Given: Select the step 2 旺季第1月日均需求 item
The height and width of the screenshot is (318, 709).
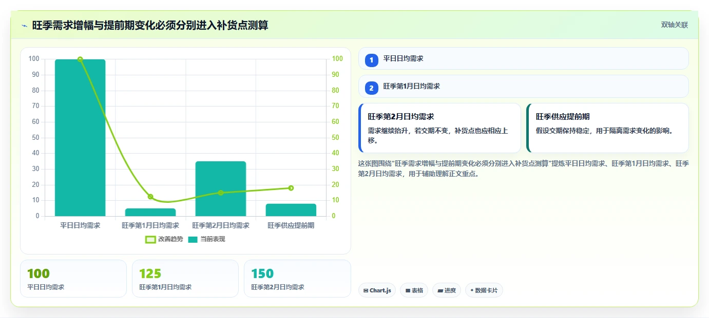Looking at the screenshot, I should [x=524, y=86].
